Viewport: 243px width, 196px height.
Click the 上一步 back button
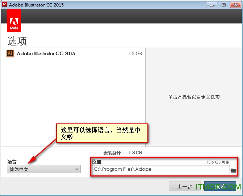(185, 186)
